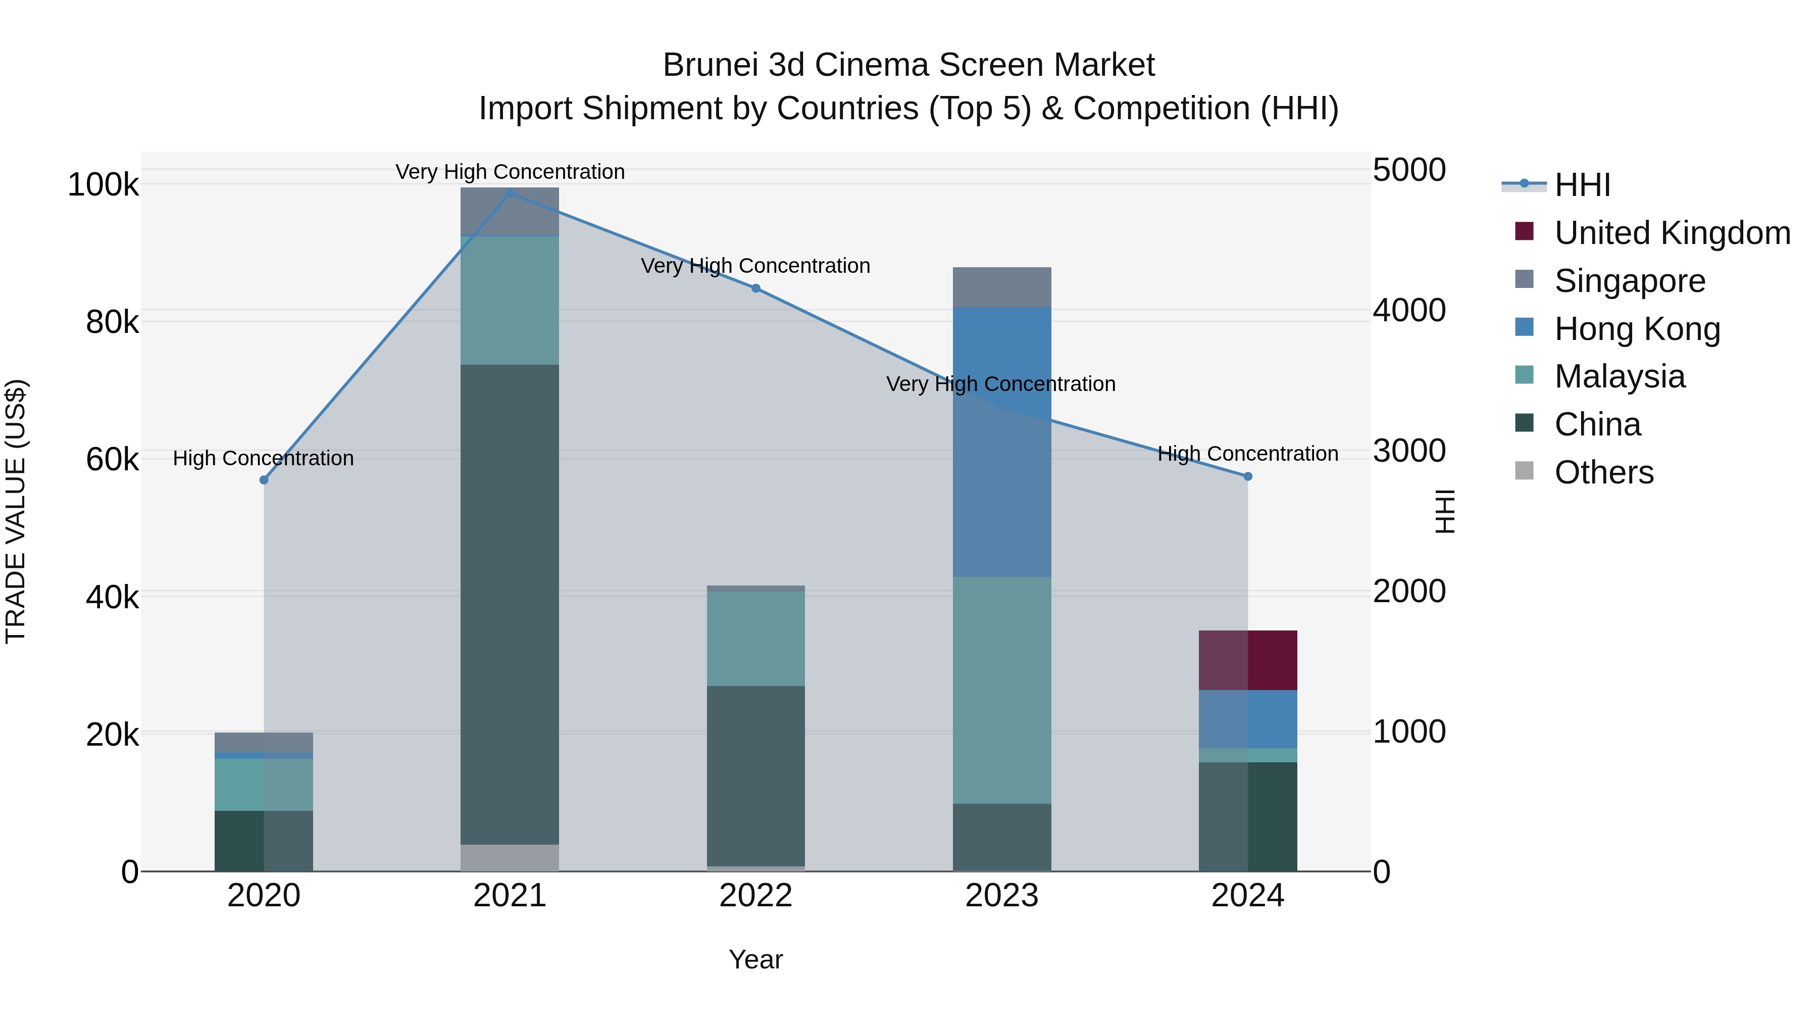Click Very High Concentration annotation above 2022
This screenshot has height=1023, width=1818.
pos(756,265)
